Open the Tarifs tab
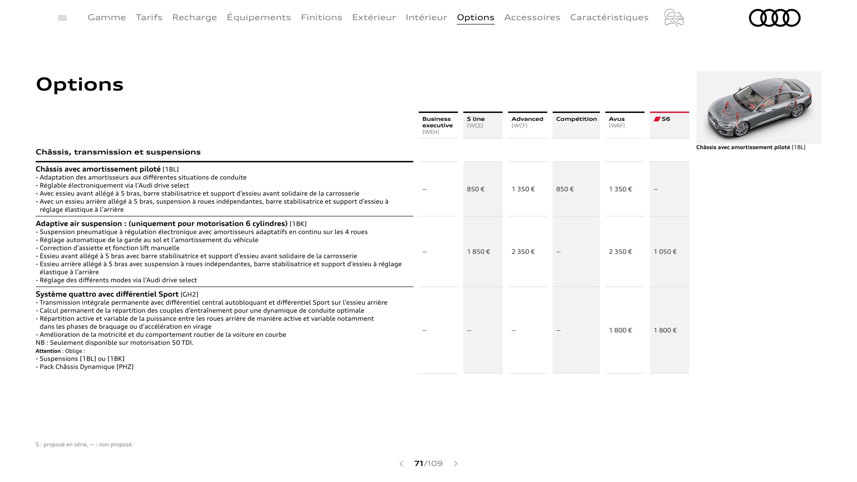Screen dimensions: 857x482 point(149,17)
